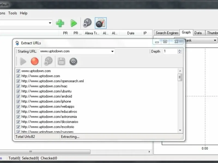
Task: Click the red stop extraction button
Action: 35,61
